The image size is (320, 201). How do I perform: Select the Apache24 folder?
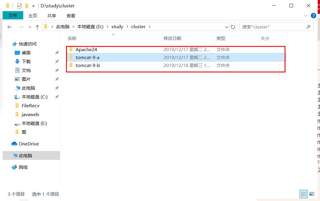click(x=176, y=50)
